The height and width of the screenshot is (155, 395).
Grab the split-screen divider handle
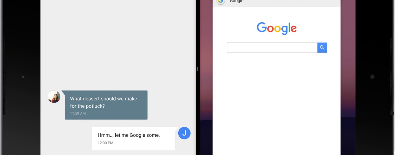(198, 69)
